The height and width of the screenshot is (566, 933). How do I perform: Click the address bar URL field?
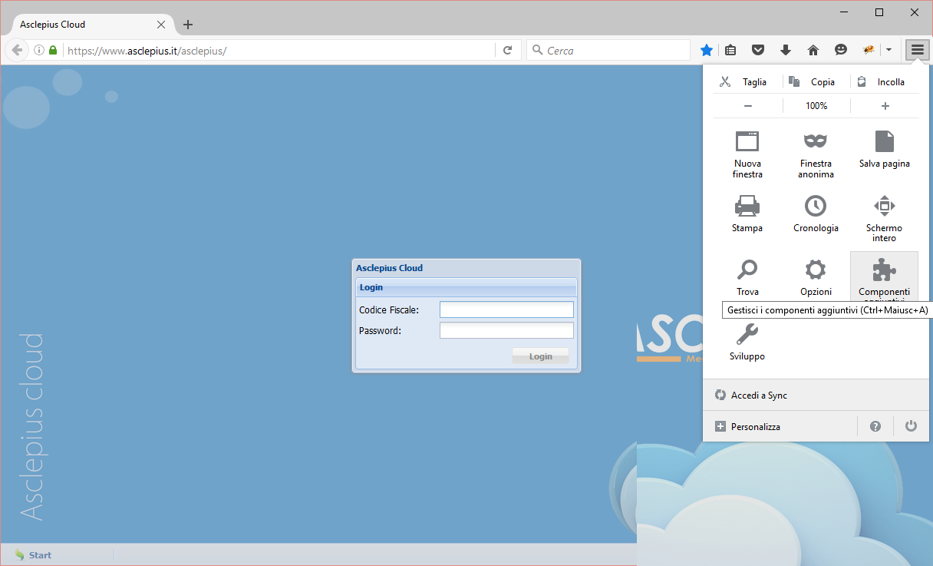[280, 51]
